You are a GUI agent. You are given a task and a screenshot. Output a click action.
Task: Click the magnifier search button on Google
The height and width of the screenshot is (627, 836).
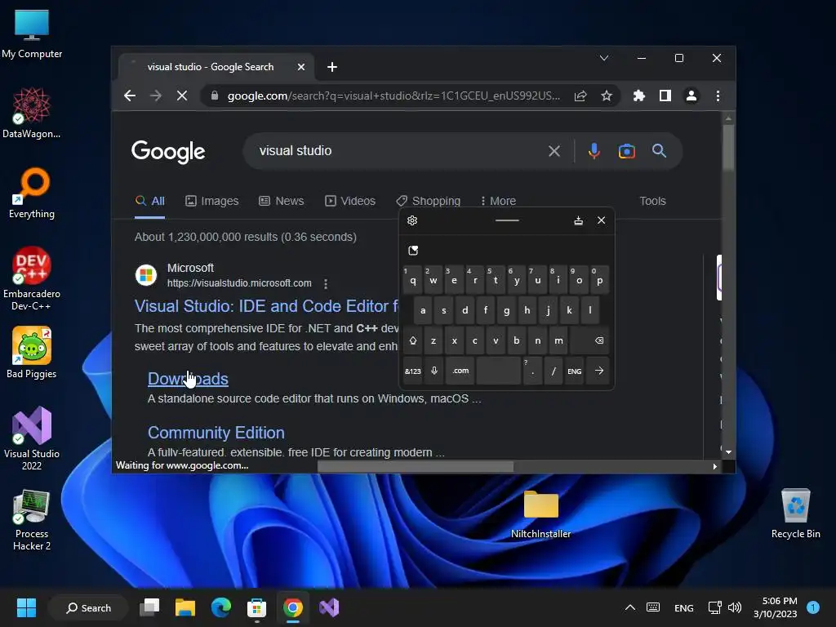pyautogui.click(x=659, y=151)
